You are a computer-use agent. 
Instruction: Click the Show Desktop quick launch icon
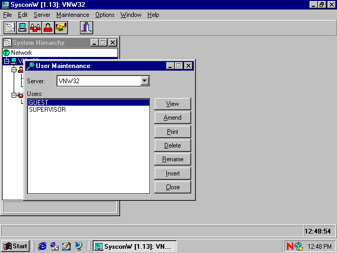click(x=66, y=246)
